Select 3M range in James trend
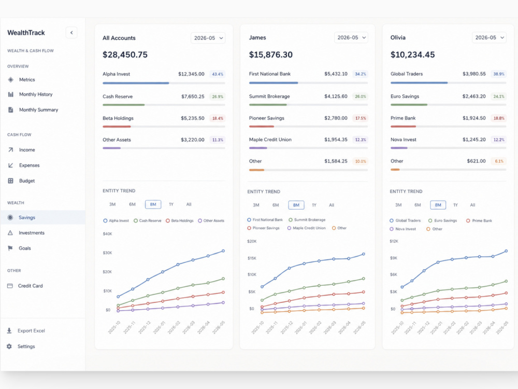 click(x=256, y=205)
